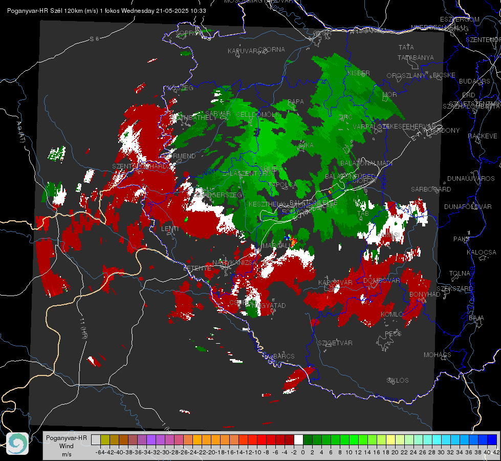The width and height of the screenshot is (501, 461).
Task: Select the DOMBÓVÁR city label
Action: point(381,281)
